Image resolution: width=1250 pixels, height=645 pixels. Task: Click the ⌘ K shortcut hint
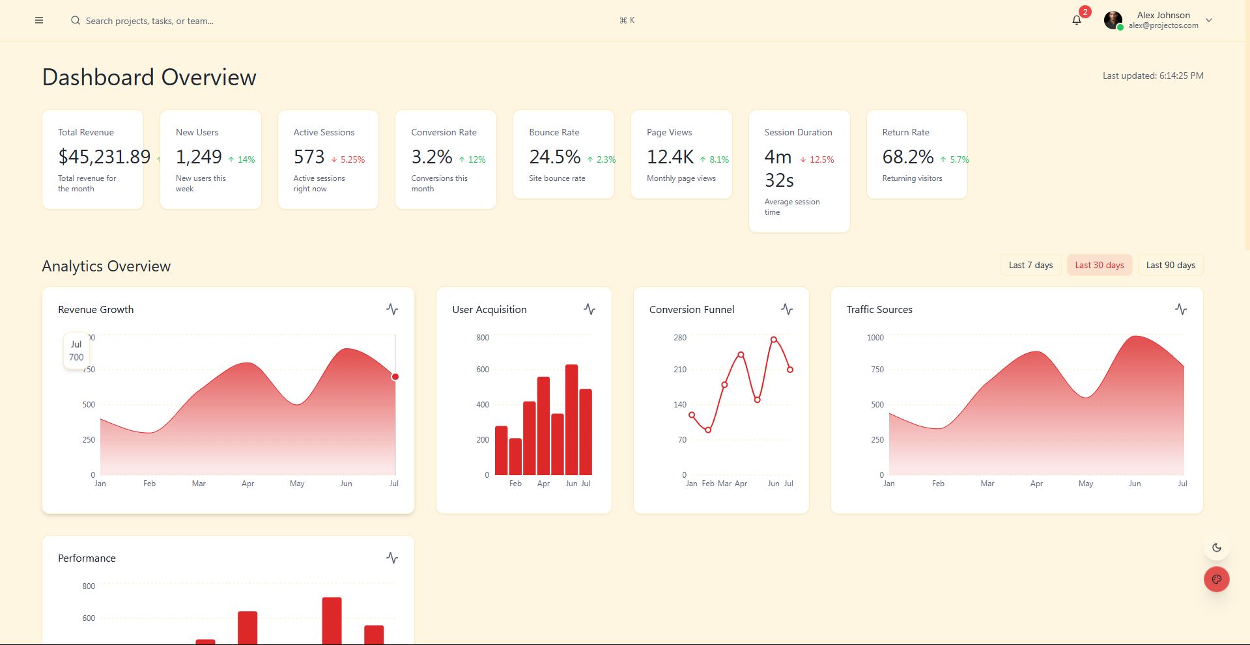pos(627,20)
